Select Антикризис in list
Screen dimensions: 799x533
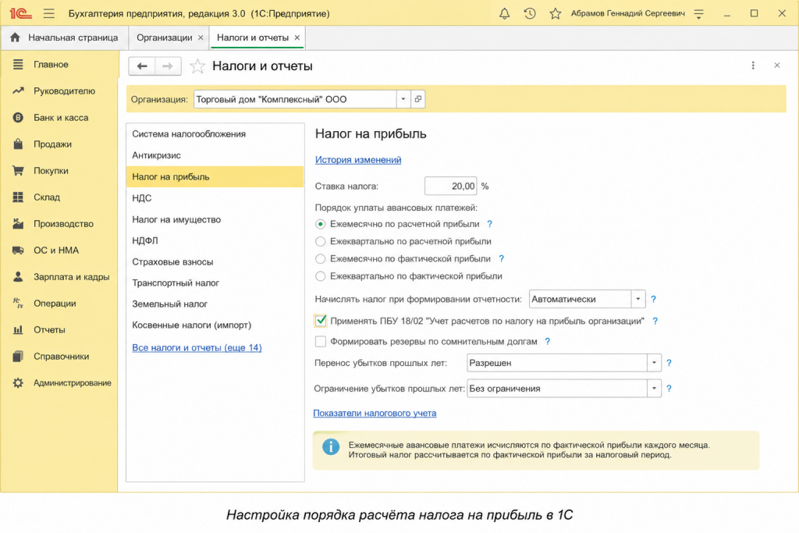(x=215, y=155)
